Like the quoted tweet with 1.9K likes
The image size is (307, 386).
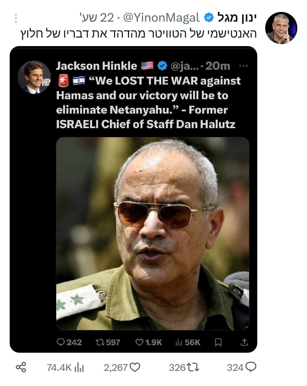[139, 342]
